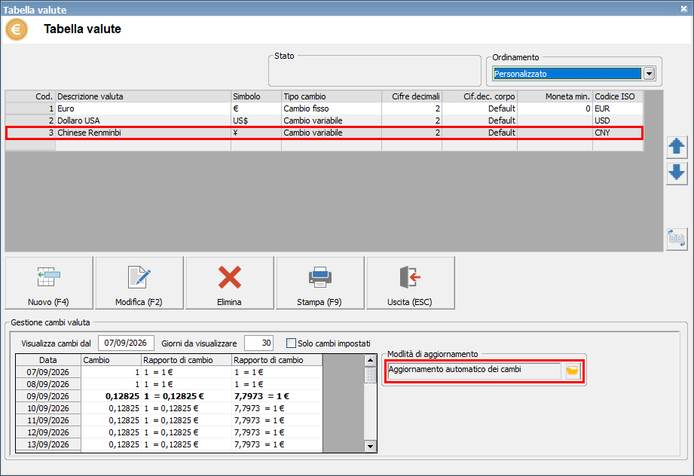Click exchange rates list scroll down arrow
The image size is (694, 476).
pos(371,447)
